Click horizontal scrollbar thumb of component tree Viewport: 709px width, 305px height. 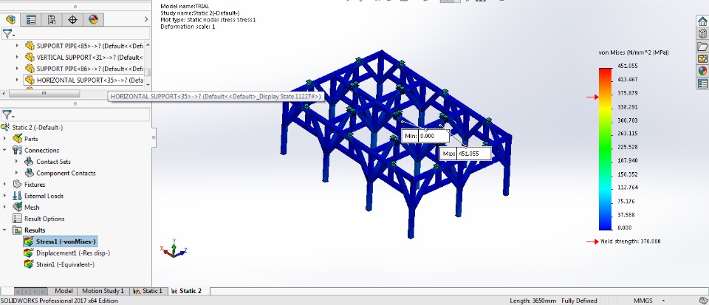pos(44,94)
